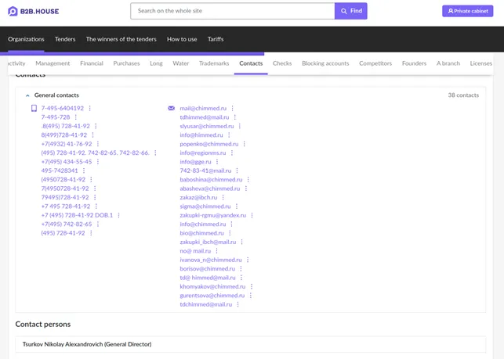Viewport: 504px width, 359px height.
Task: Open options menu next to 7-495-6404192
Action: click(90, 109)
